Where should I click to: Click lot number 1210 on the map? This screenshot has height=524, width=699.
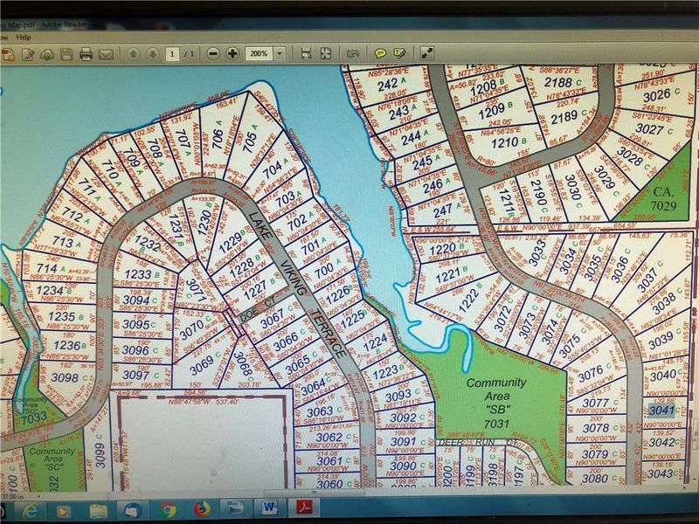click(505, 142)
